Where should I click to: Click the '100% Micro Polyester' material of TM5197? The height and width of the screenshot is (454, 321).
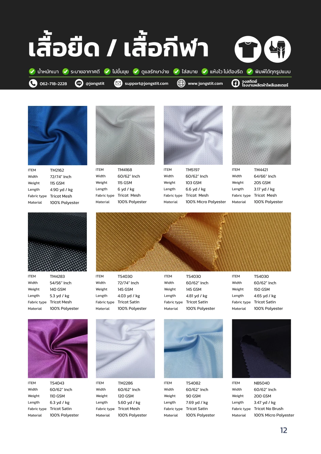(x=206, y=202)
